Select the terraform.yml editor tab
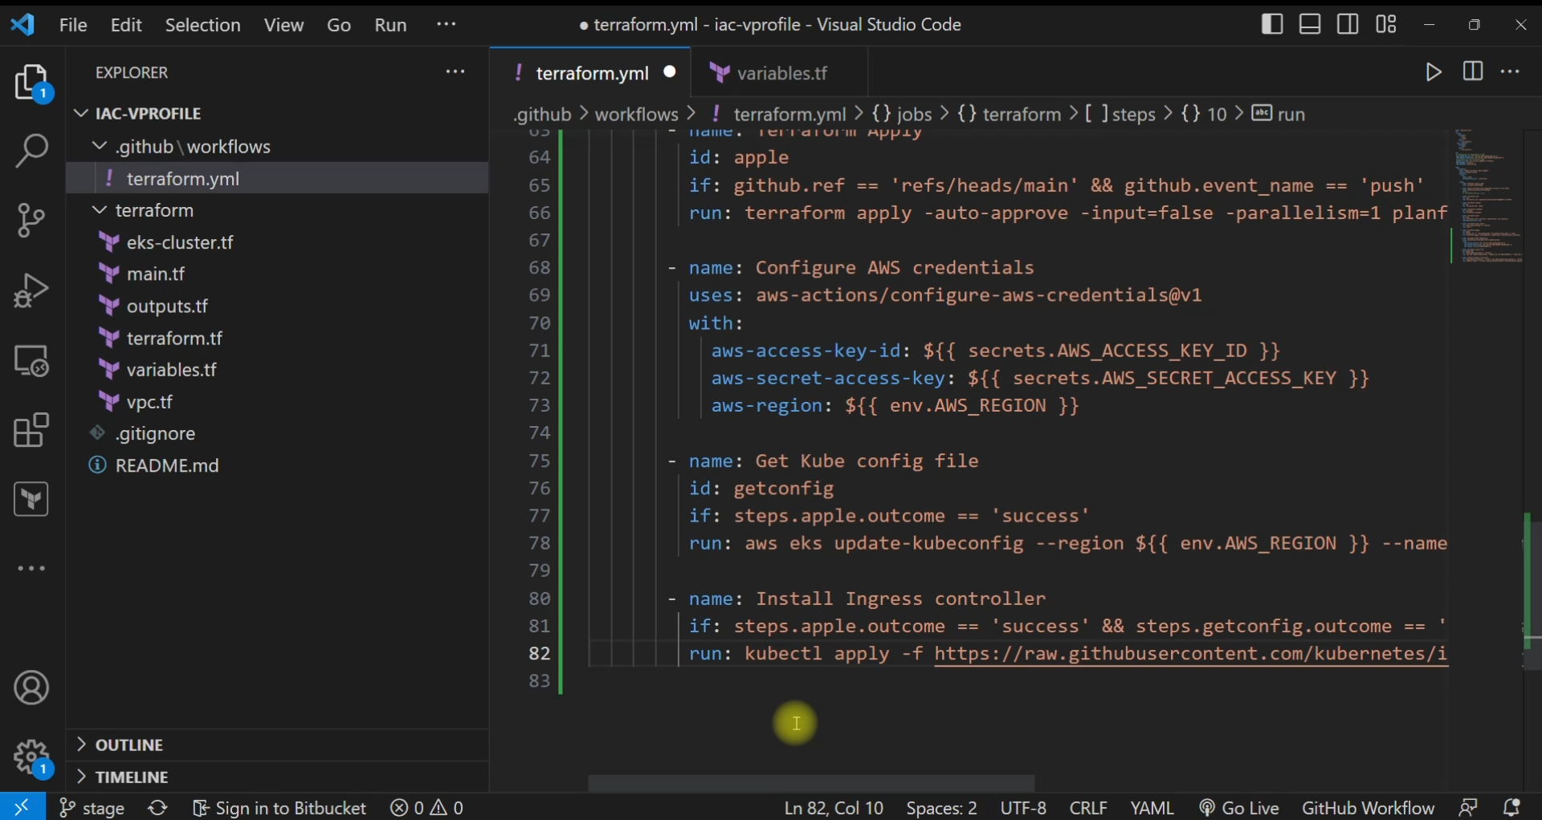 (x=592, y=73)
